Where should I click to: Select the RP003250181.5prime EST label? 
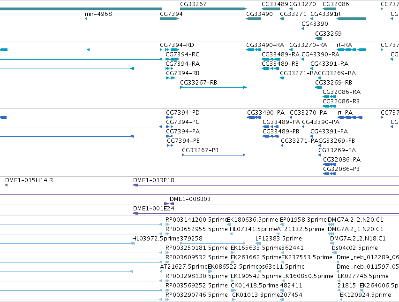coord(196,248)
